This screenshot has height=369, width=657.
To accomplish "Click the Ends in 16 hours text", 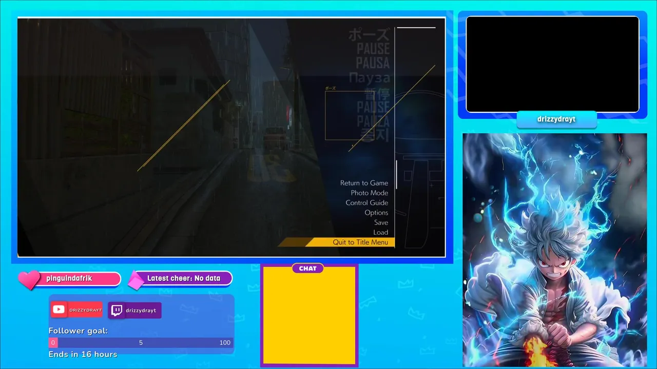I will (x=83, y=355).
